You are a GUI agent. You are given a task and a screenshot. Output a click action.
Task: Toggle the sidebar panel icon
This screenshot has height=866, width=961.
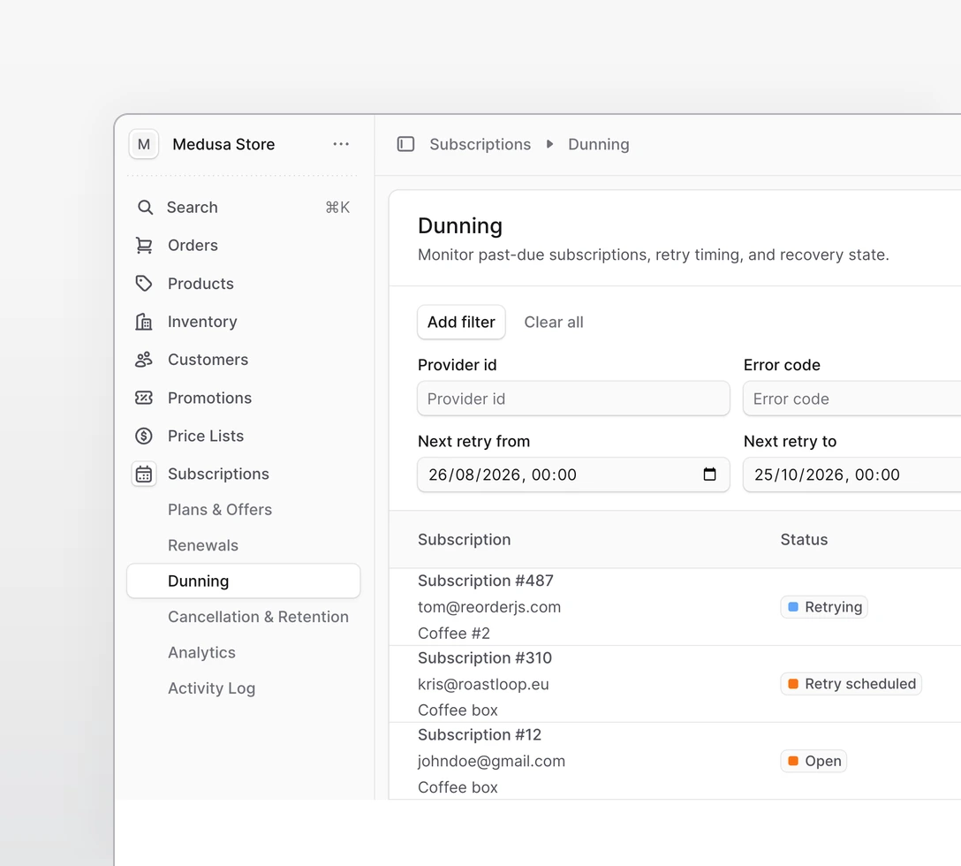click(x=405, y=144)
